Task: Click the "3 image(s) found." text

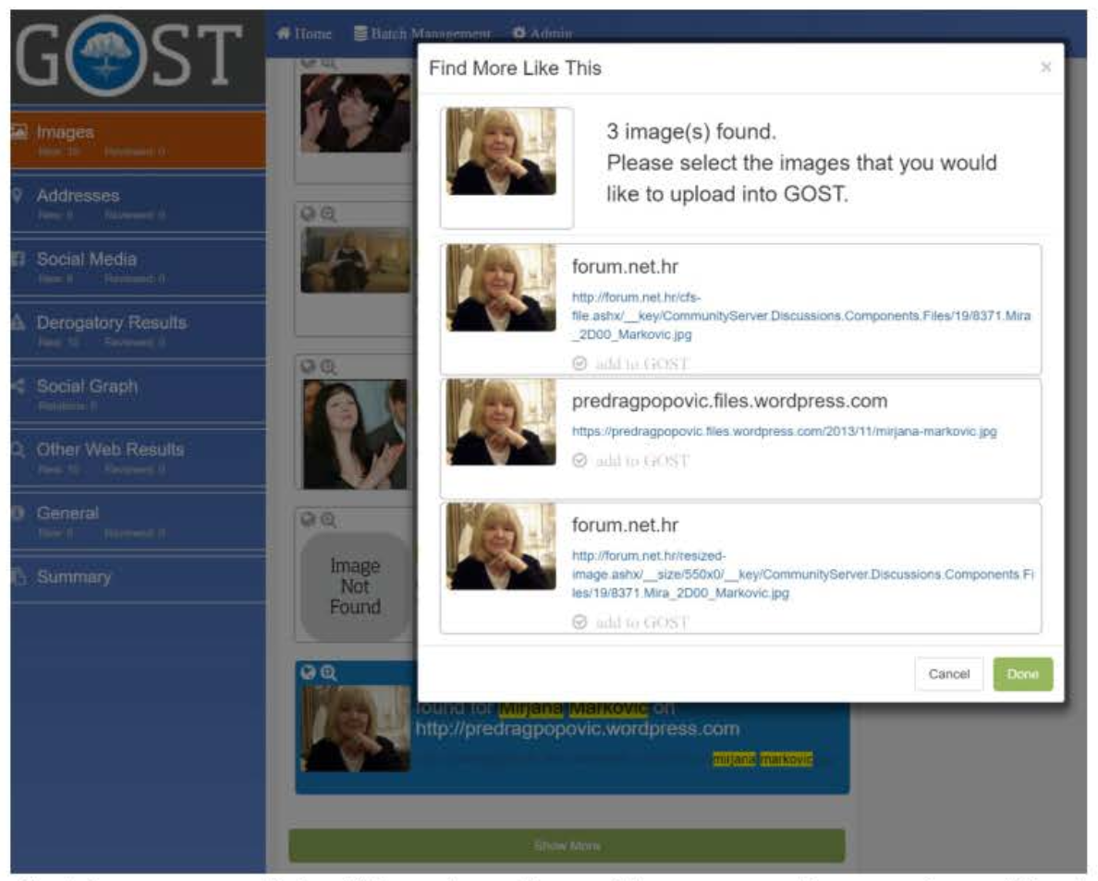Action: point(691,131)
